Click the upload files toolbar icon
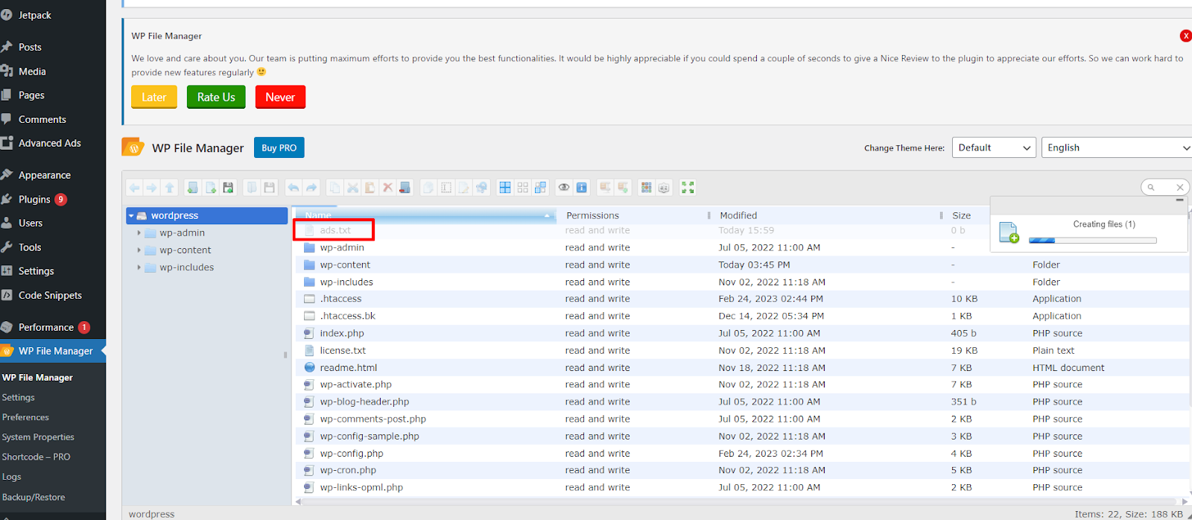 (x=229, y=188)
